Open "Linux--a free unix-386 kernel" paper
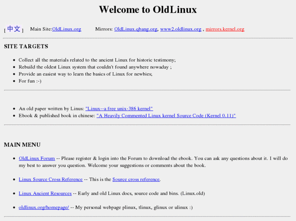Viewport: 296px width, 221px height. 119,109
